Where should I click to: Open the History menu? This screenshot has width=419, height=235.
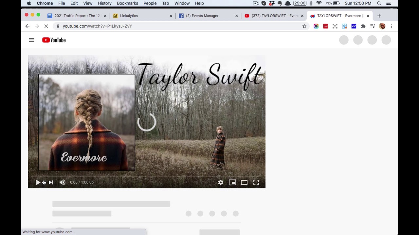104,3
